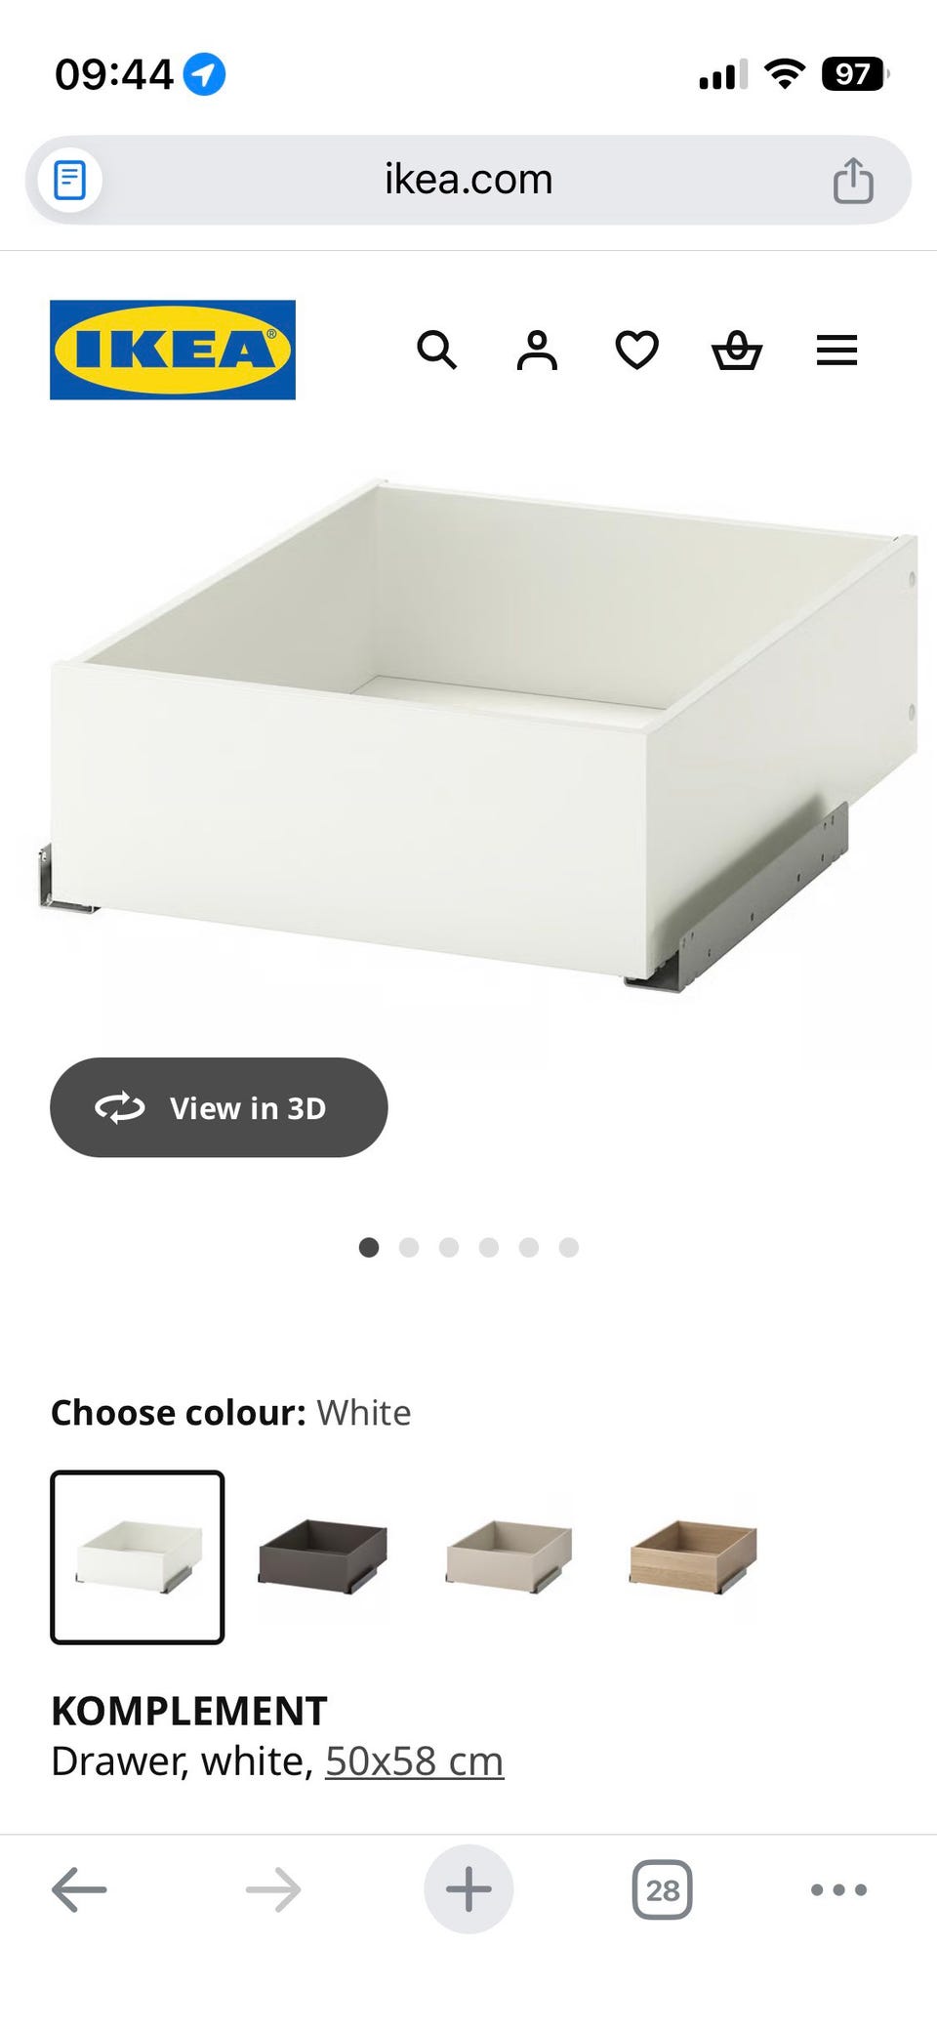
Task: Tap the IKEA logo
Action: [173, 350]
